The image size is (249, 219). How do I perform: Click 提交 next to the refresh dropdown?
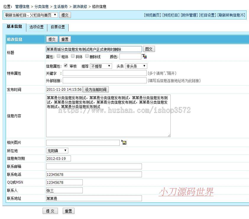click(65, 15)
